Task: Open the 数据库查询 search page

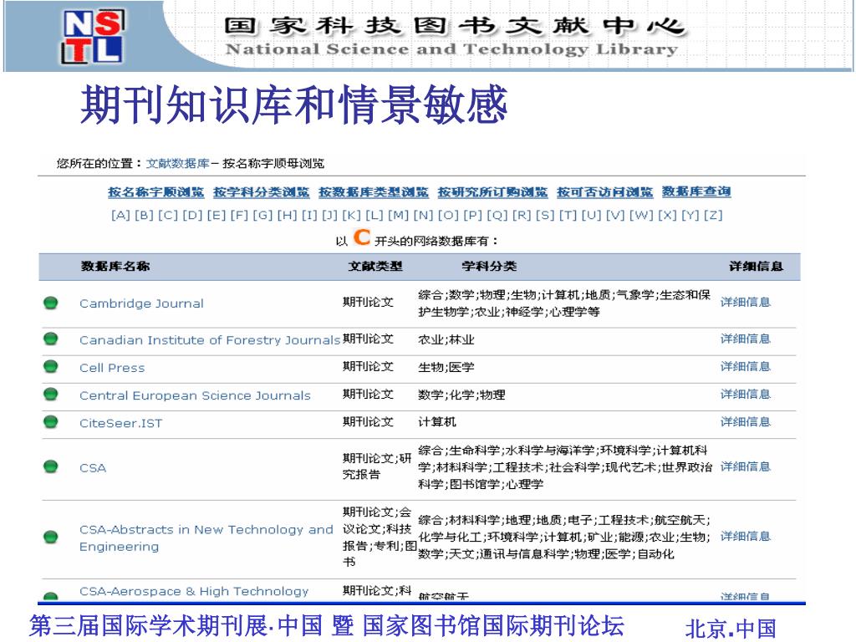Action: 696,191
